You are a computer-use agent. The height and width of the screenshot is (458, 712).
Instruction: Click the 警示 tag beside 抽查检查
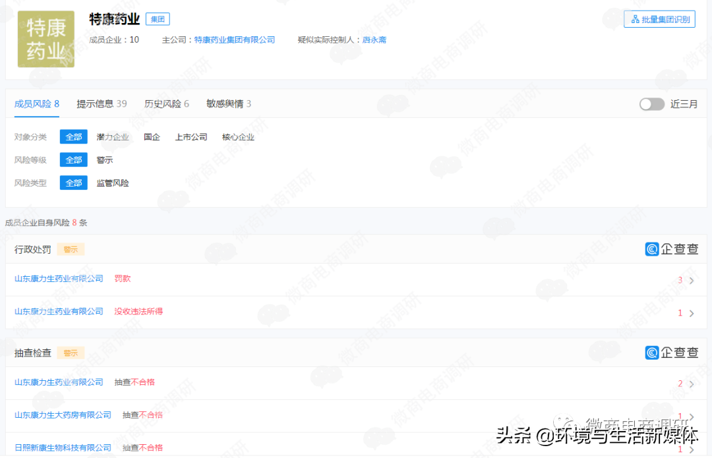click(x=71, y=353)
